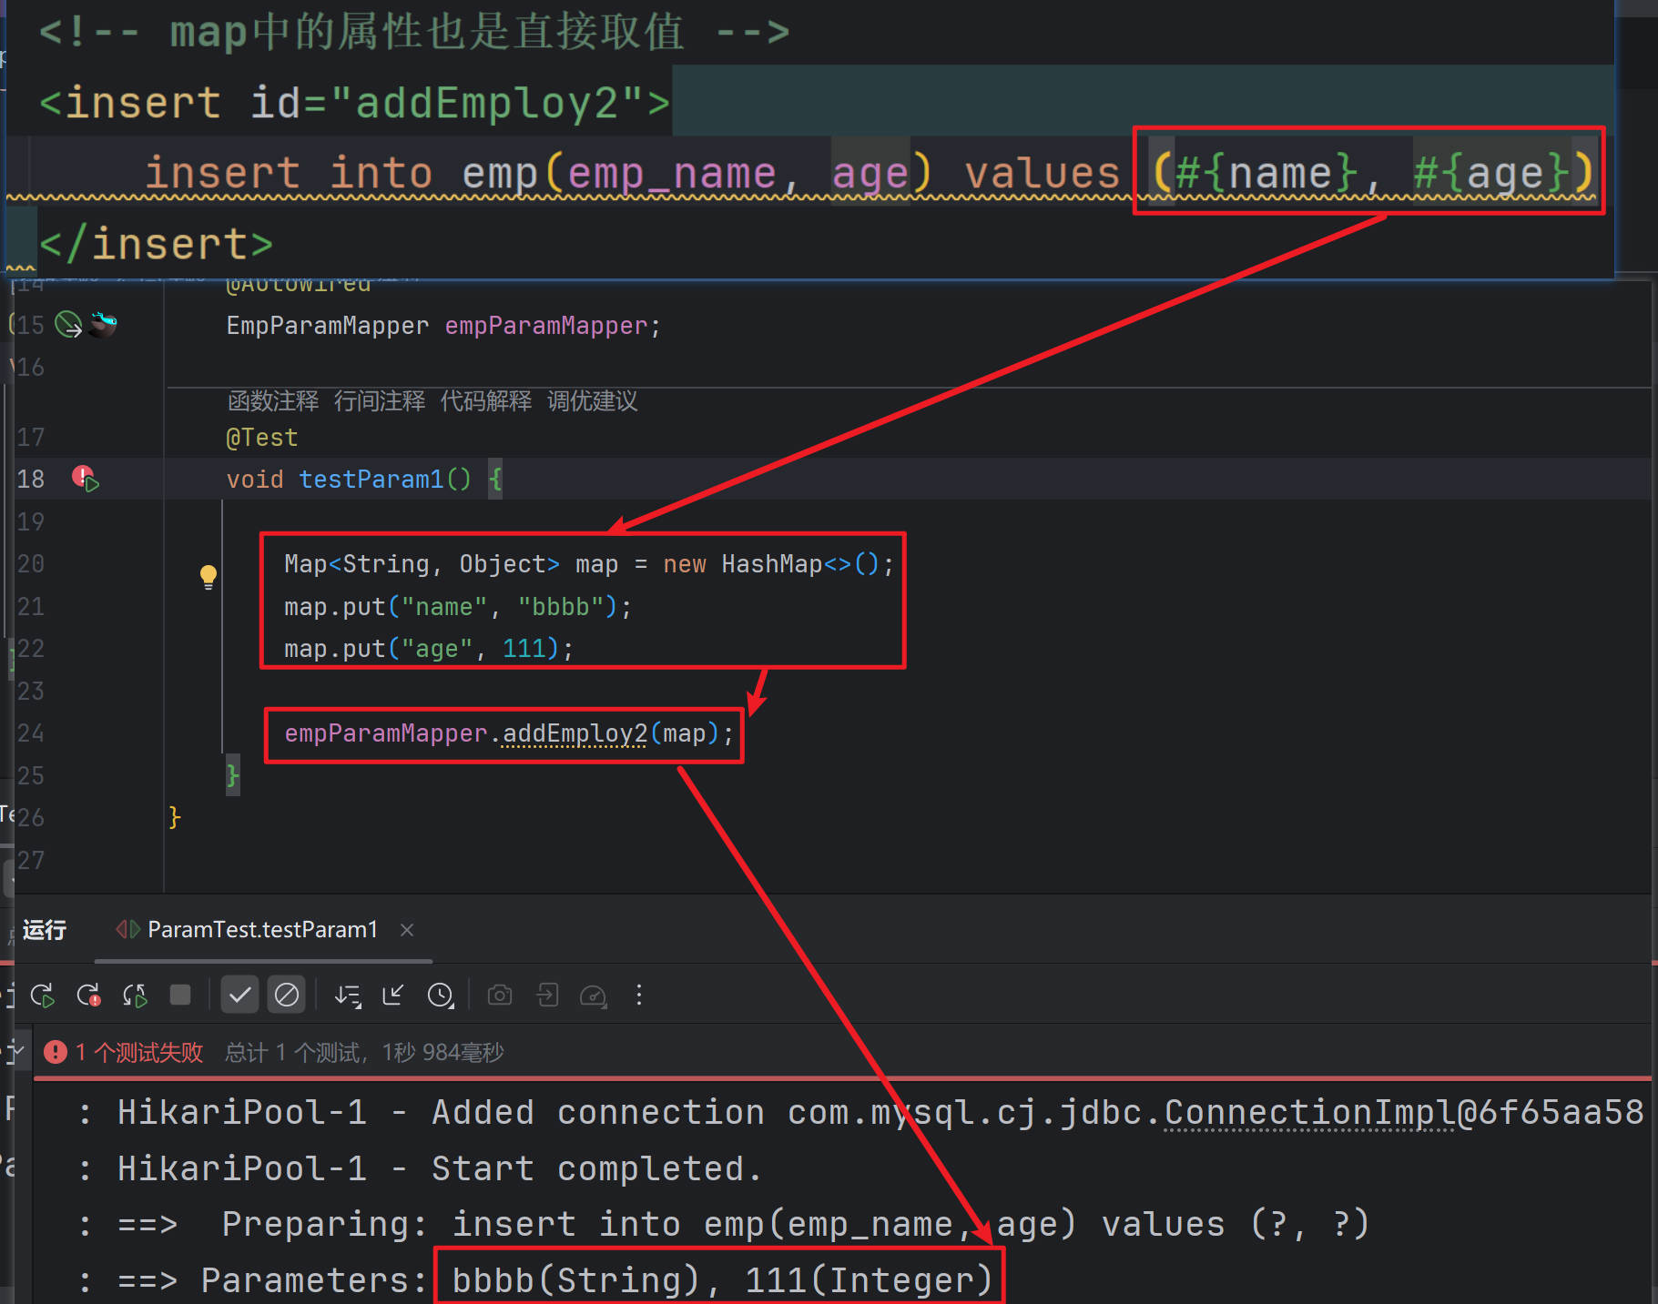Toggle auto-test rerun icon
Viewport: 1658px width, 1304px height.
(135, 996)
